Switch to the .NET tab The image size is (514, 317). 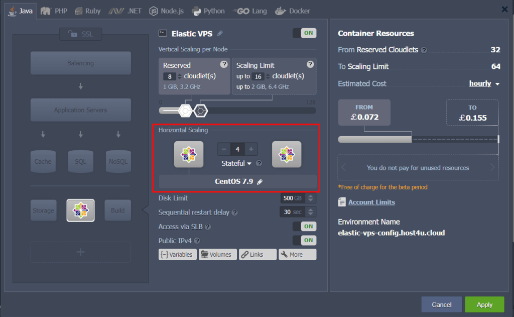click(x=125, y=11)
